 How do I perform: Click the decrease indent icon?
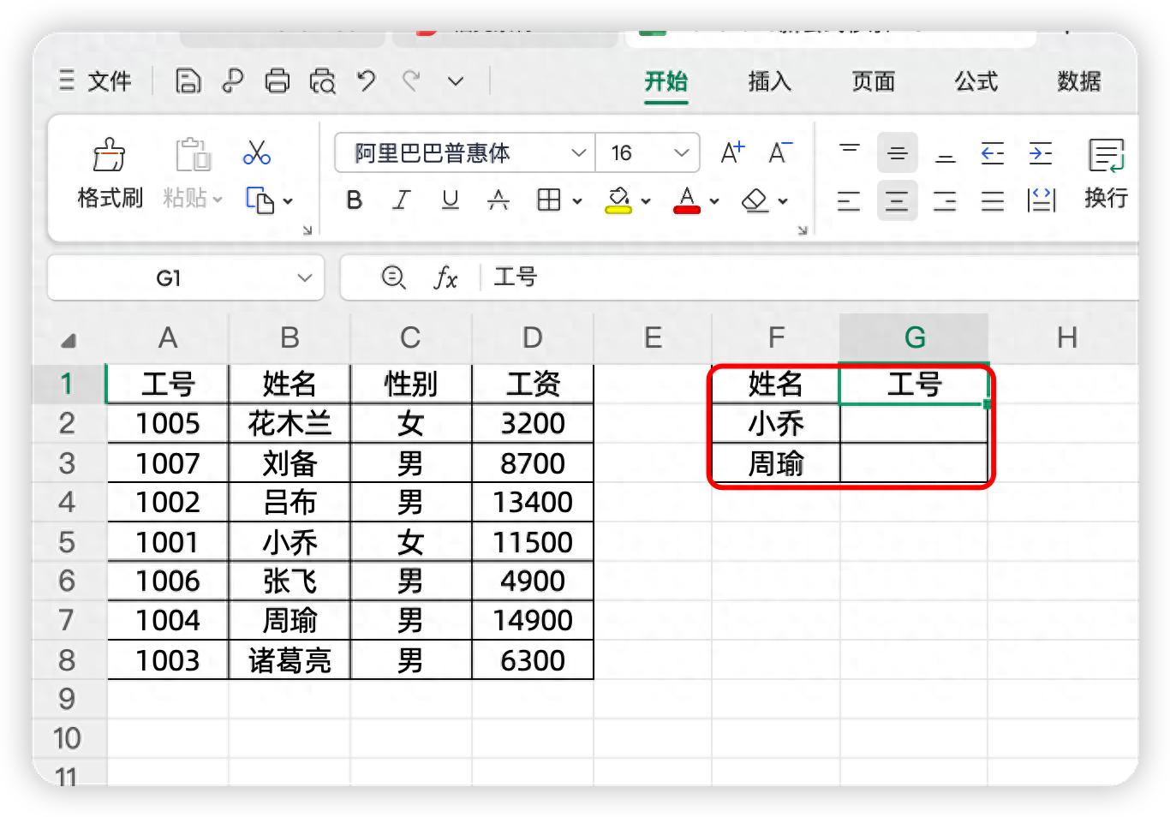tap(993, 153)
